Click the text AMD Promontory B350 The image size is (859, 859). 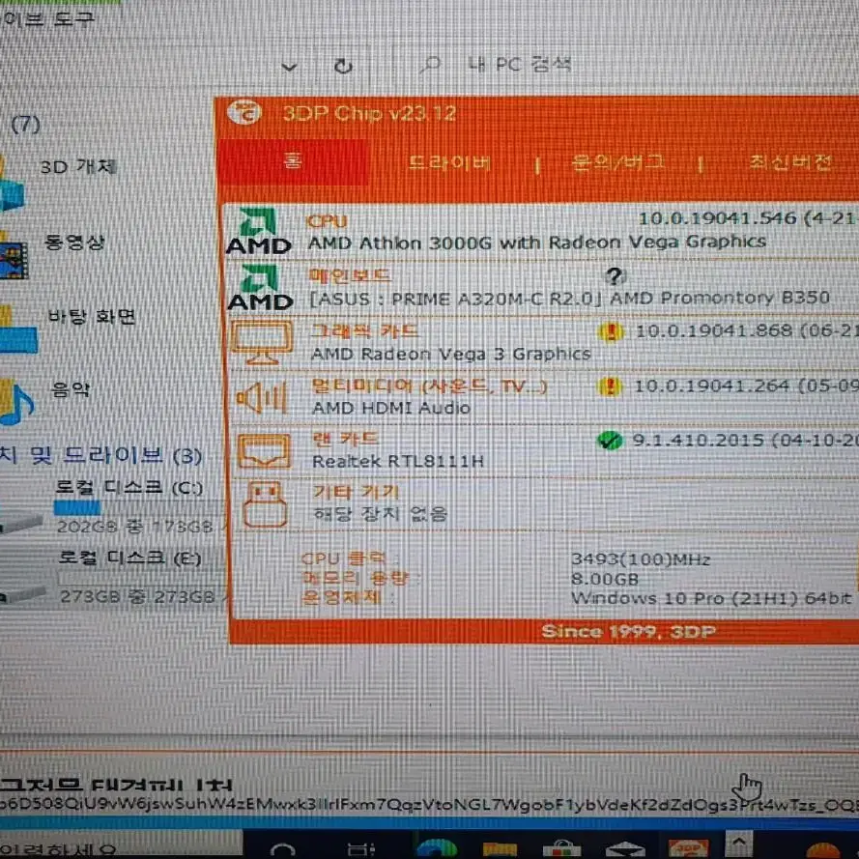720,298
